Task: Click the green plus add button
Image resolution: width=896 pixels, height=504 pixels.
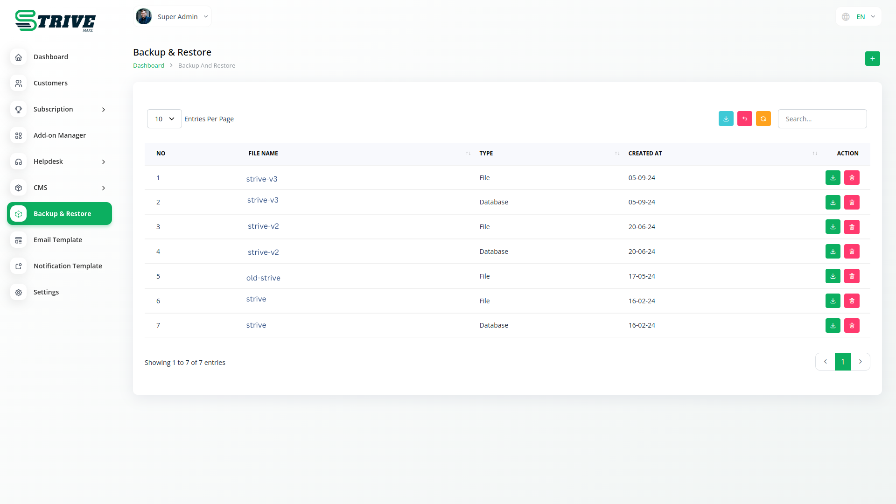Action: 872,59
